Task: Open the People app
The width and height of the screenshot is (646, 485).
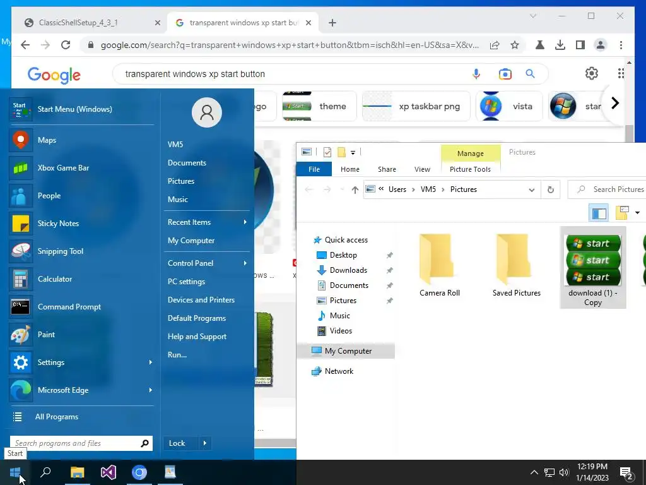Action: (81, 196)
